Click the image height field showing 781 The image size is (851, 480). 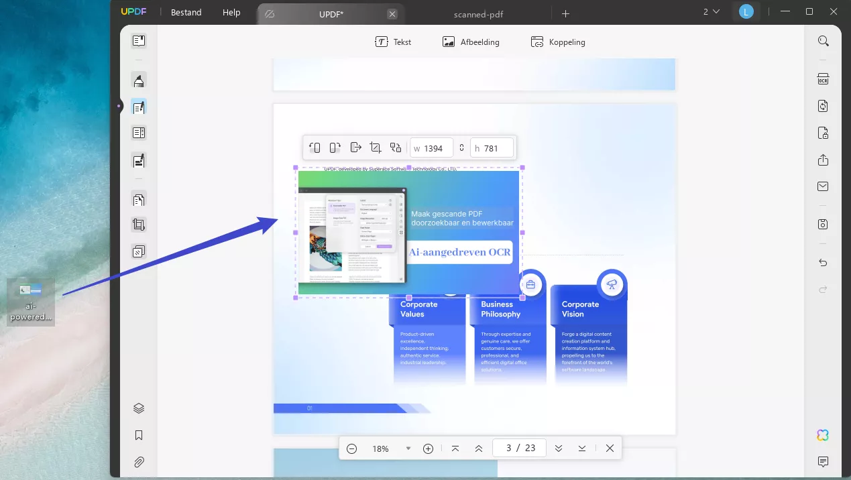pos(492,148)
